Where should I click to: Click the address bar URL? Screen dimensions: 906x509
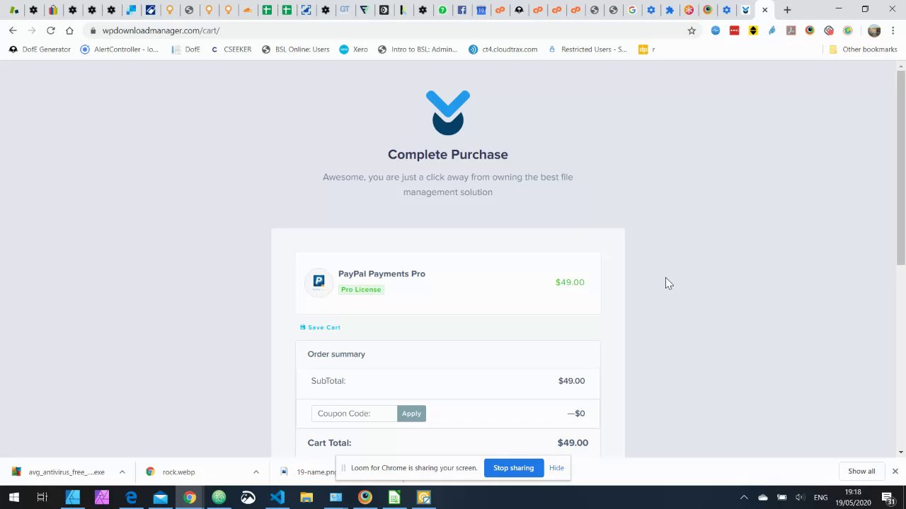pos(161,30)
